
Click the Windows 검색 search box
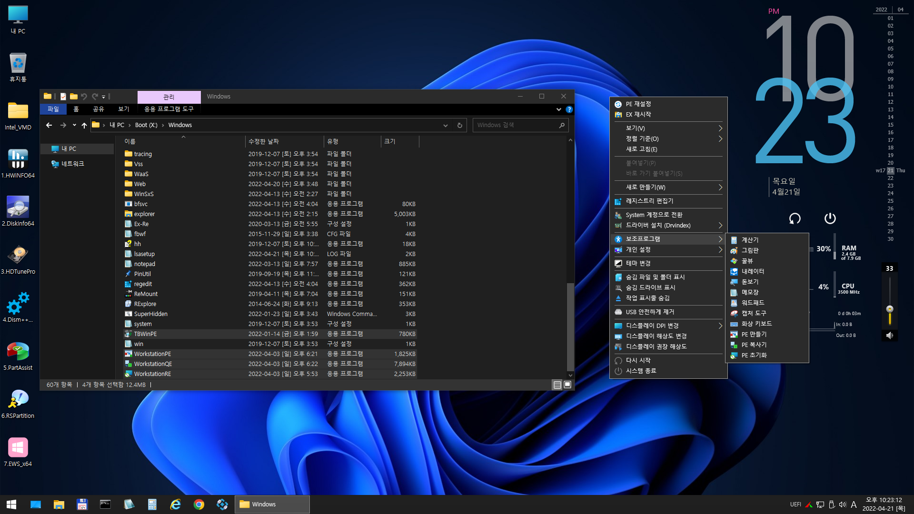pyautogui.click(x=520, y=125)
